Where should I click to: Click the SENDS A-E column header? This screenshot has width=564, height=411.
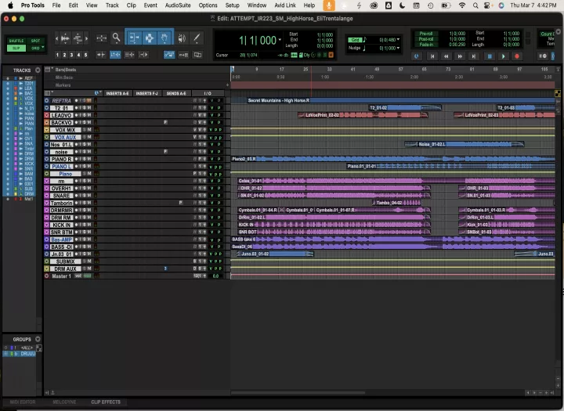176,93
